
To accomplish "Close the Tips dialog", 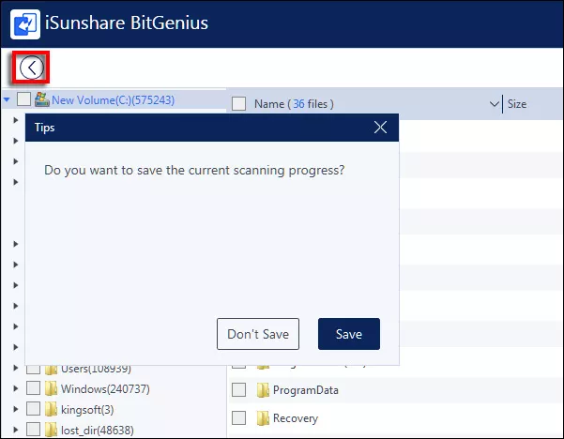I will 380,128.
